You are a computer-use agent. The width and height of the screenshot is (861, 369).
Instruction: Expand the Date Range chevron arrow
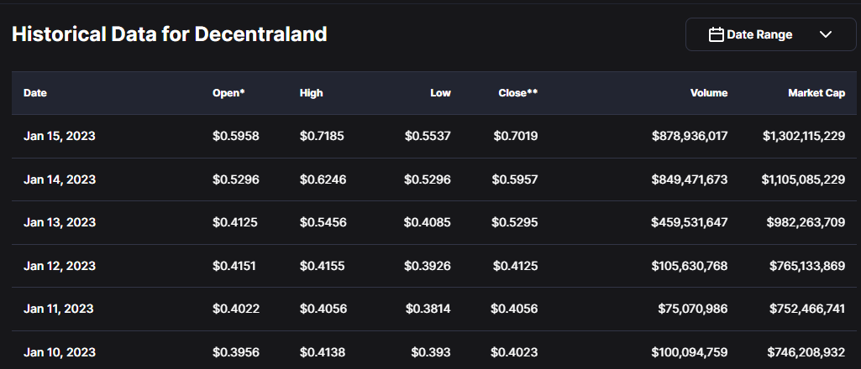tap(825, 34)
